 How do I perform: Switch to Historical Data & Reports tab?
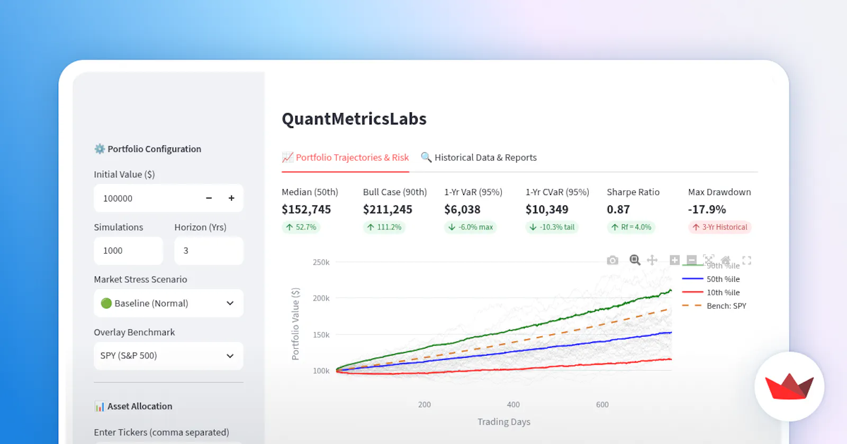(479, 158)
